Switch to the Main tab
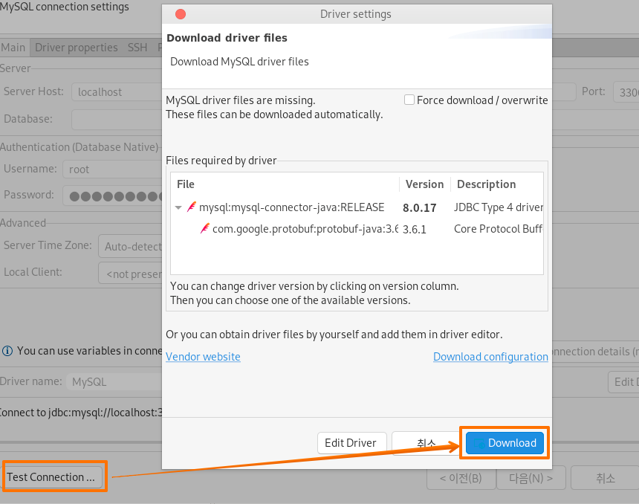The image size is (639, 504). coord(13,48)
